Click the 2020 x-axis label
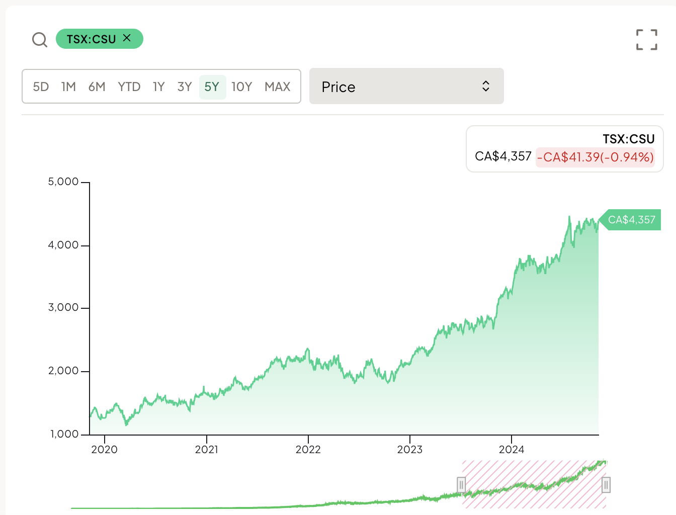The width and height of the screenshot is (676, 515). tap(104, 450)
